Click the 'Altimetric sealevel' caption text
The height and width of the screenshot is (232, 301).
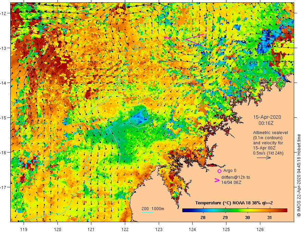(x=271, y=133)
